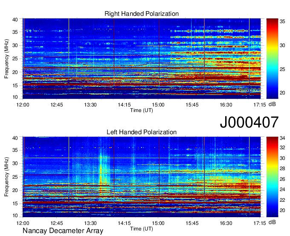Click the '12:00' tick label under the bottom plot
This screenshot has width=290, height=236.
(x=23, y=223)
